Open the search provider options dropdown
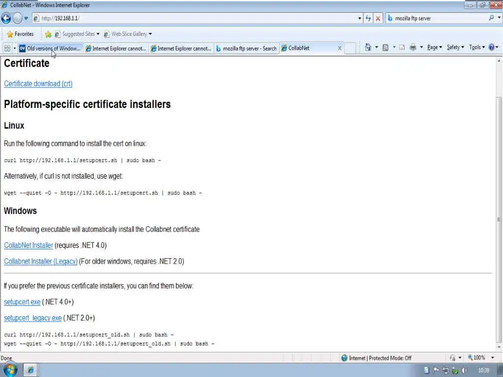 click(499, 18)
